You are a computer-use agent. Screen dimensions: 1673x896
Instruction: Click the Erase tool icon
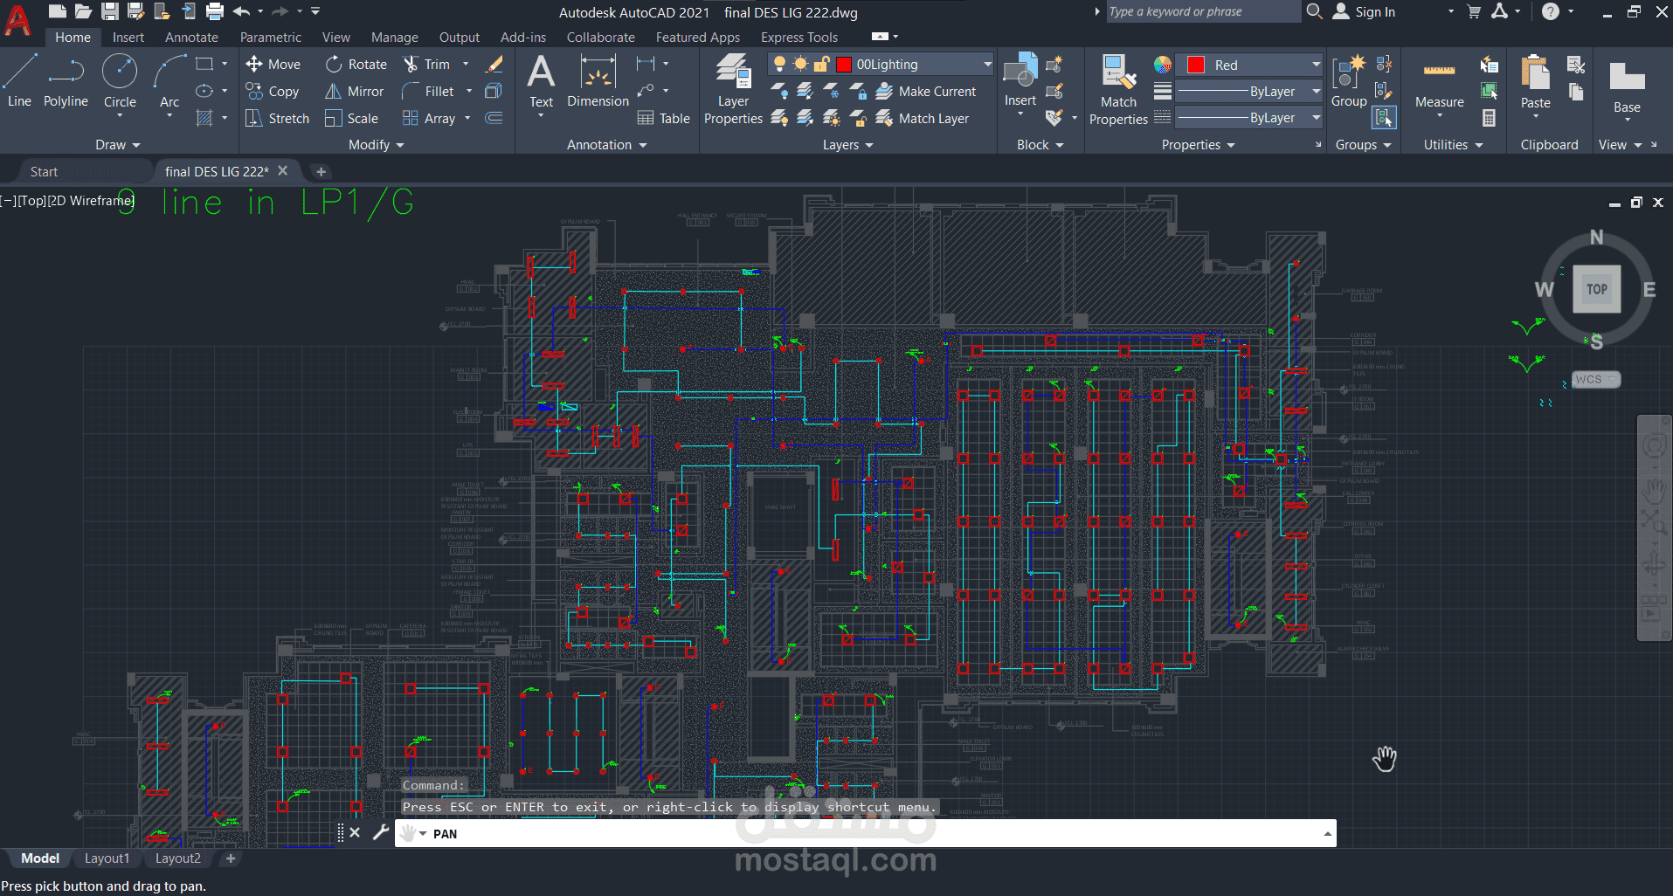pos(494,64)
